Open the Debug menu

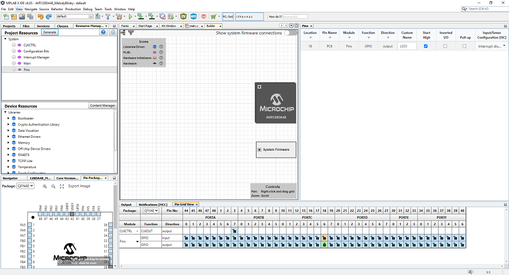click(88, 9)
